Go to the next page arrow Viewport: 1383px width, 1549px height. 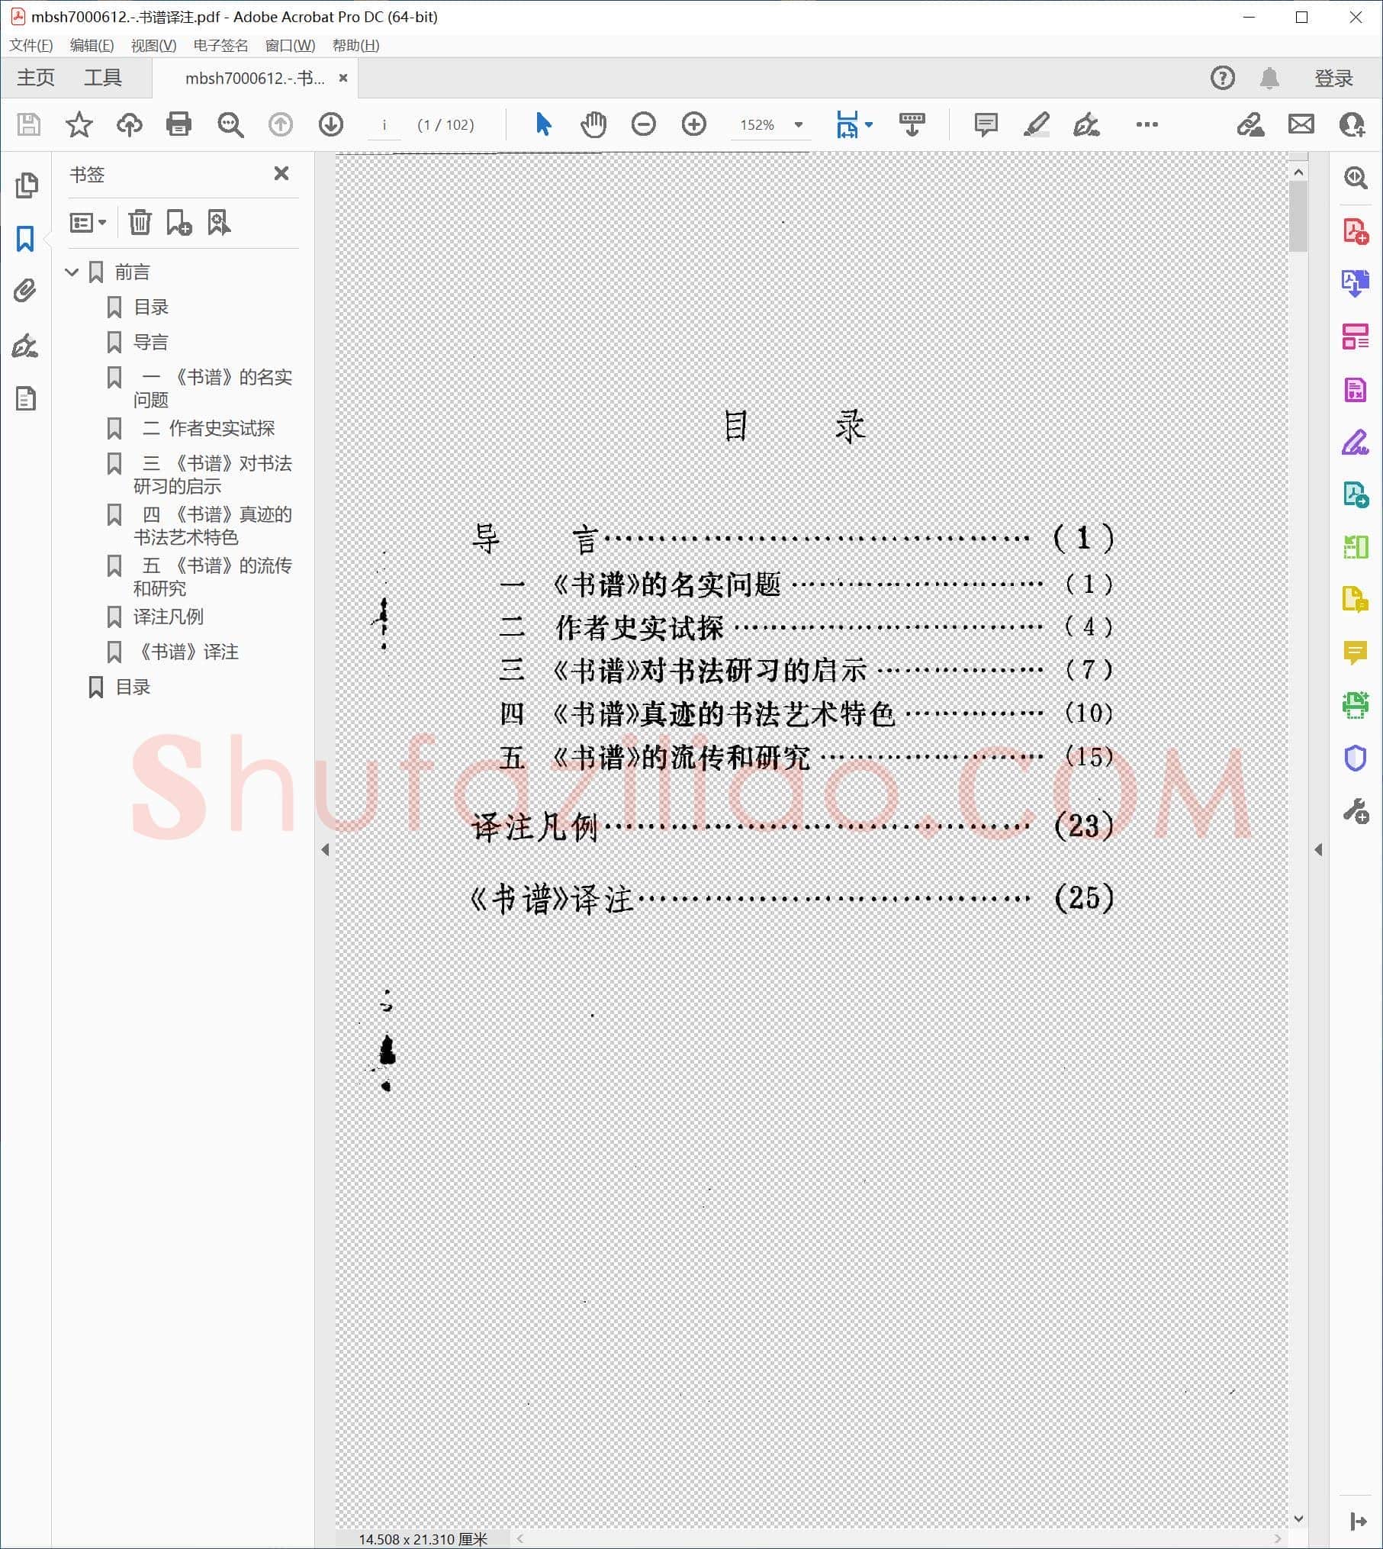point(330,124)
